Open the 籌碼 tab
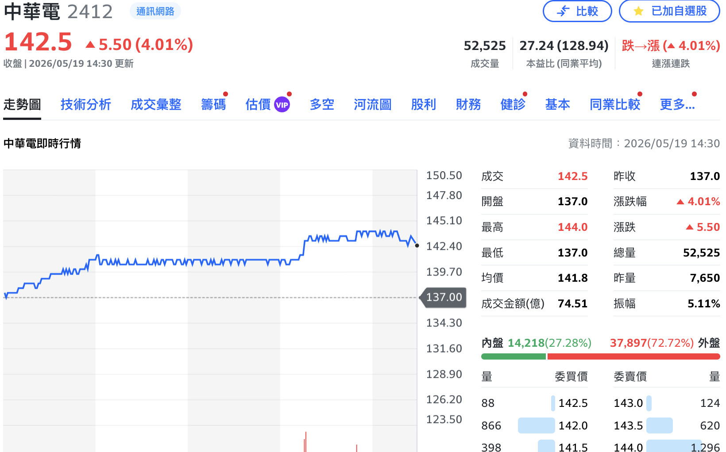Image resolution: width=726 pixels, height=452 pixels. tap(213, 105)
